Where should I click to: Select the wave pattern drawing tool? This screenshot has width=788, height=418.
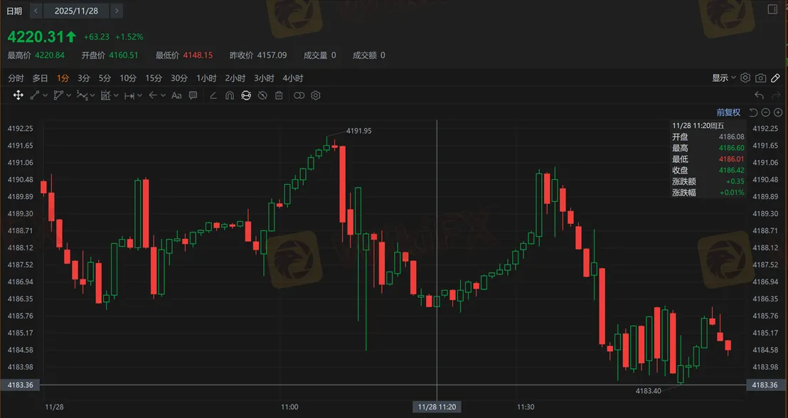pyautogui.click(x=82, y=95)
